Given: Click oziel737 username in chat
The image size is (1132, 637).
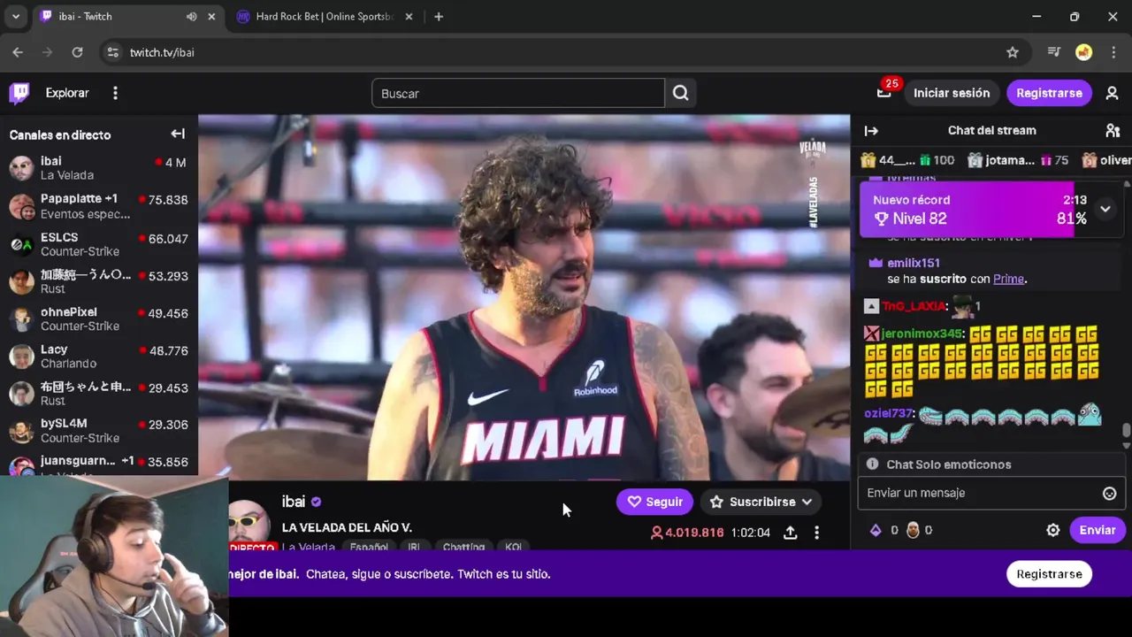Looking at the screenshot, I should tap(888, 413).
